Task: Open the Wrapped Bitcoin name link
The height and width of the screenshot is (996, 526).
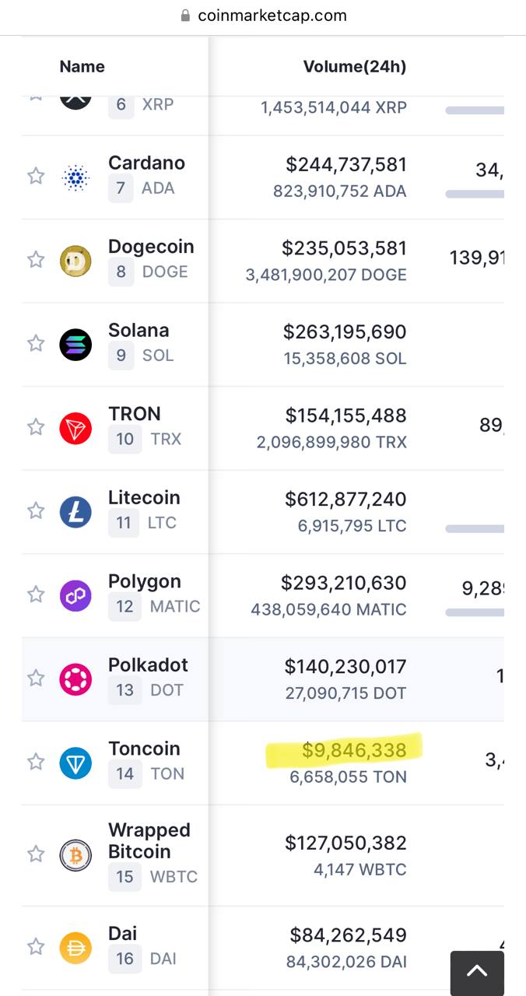Action: [149, 840]
